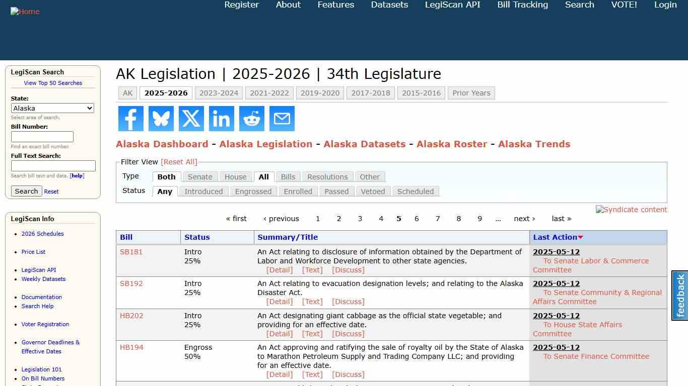Viewport: 688px width, 386px height.
Task: Click the Home logo in the header
Action: [x=25, y=11]
